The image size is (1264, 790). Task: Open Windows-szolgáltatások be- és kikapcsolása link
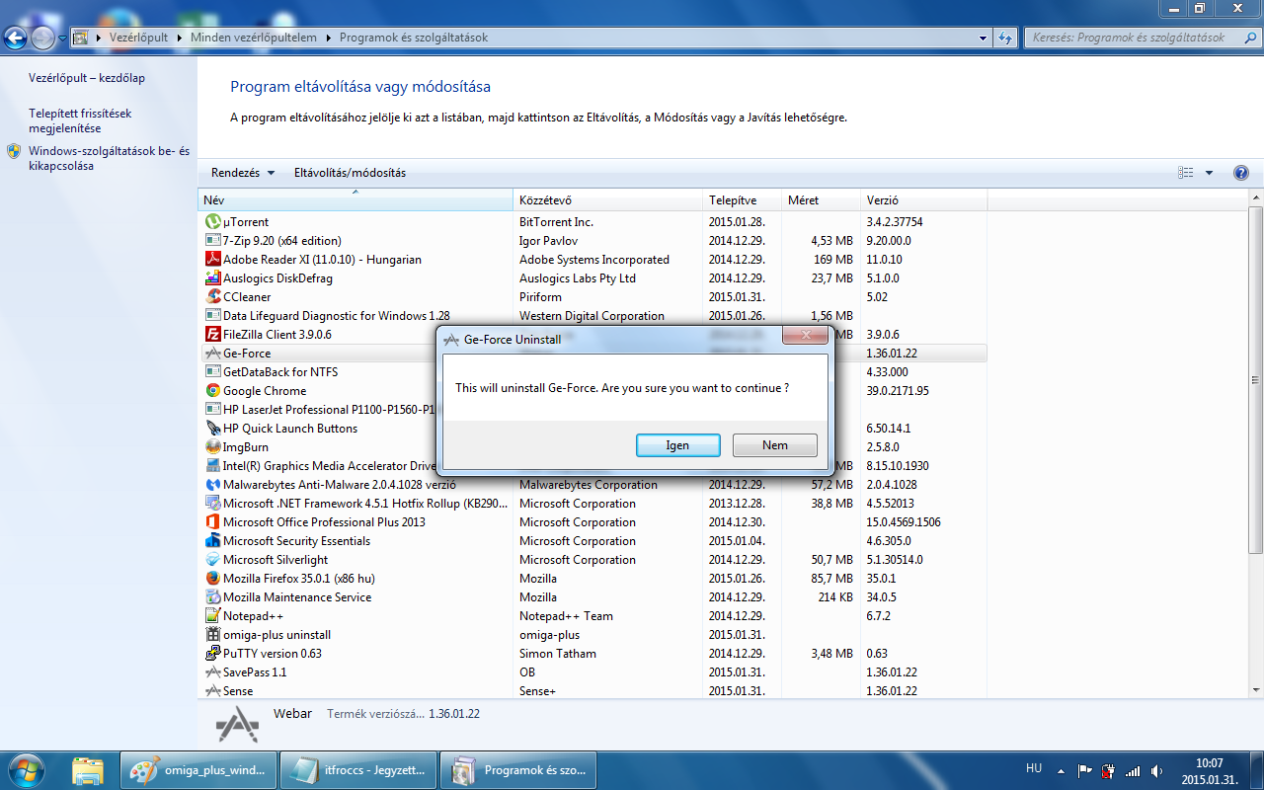click(x=109, y=158)
